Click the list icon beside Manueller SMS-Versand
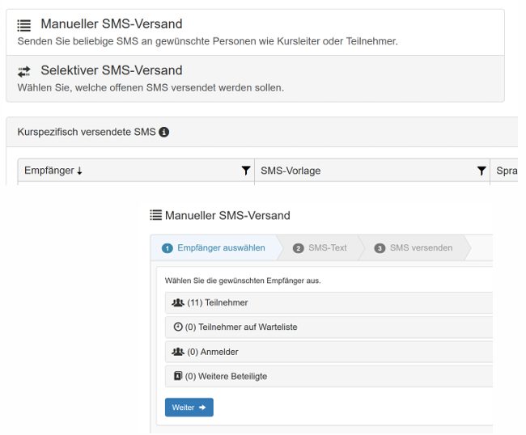The image size is (526, 435). click(24, 24)
